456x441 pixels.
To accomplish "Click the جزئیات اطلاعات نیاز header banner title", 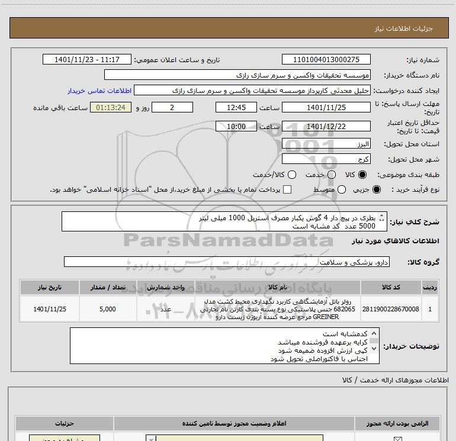I will [404, 28].
